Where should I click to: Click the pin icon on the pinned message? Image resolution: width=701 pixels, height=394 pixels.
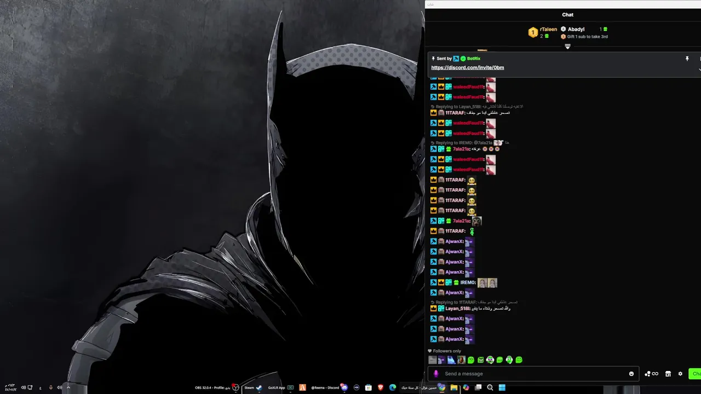[687, 59]
